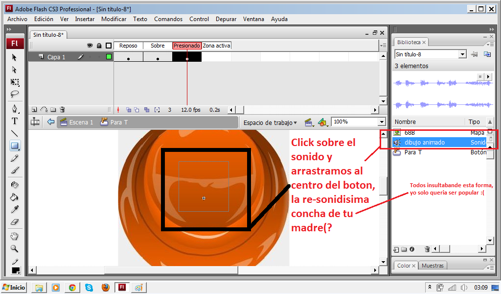Select the Subselection tool
Image resolution: width=501 pixels, height=294 pixels.
14,70
